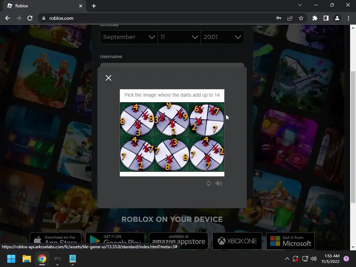Pick dartboard image with numbers 3, 7, 8, 8
Screen dimensions: 356x267
click(x=172, y=154)
